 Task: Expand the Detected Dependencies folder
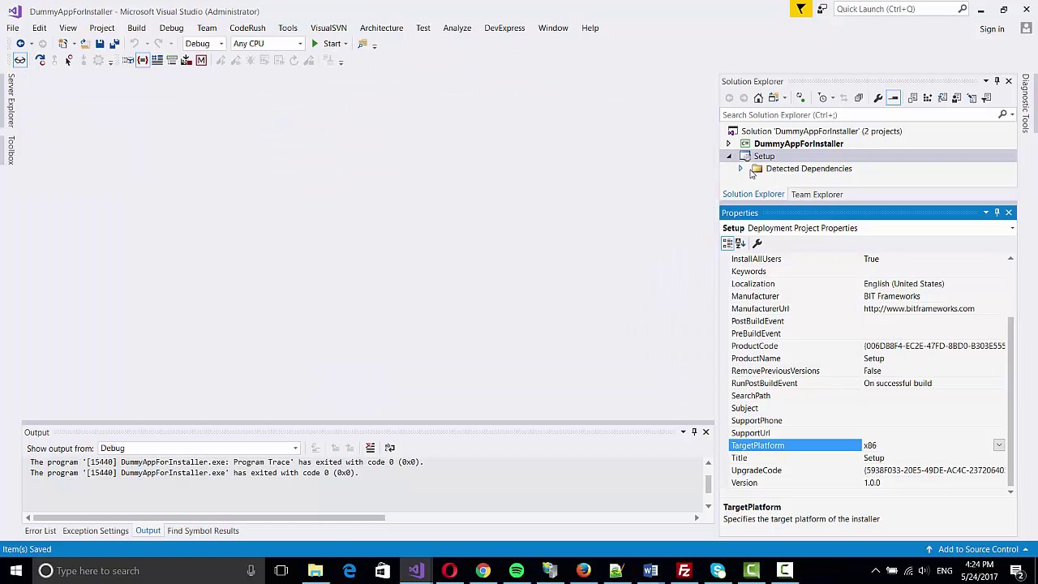pyautogui.click(x=740, y=169)
